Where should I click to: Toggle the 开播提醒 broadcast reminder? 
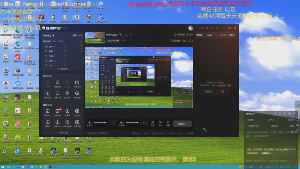point(180,35)
